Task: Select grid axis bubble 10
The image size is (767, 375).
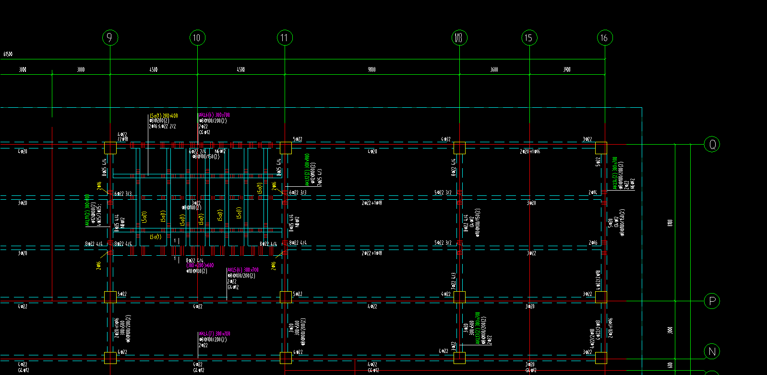Action: (197, 37)
